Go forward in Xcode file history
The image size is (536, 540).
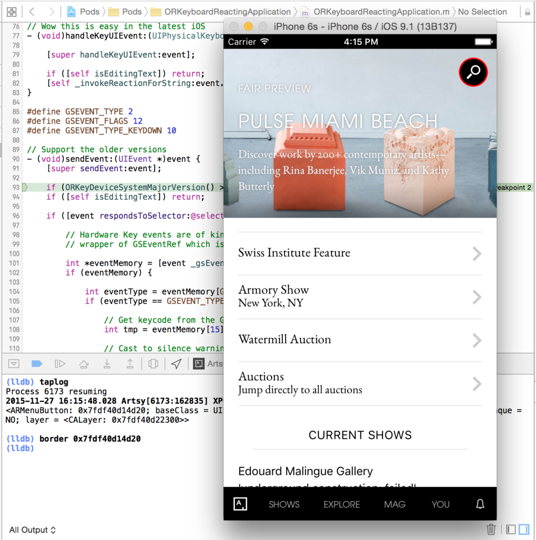click(52, 12)
